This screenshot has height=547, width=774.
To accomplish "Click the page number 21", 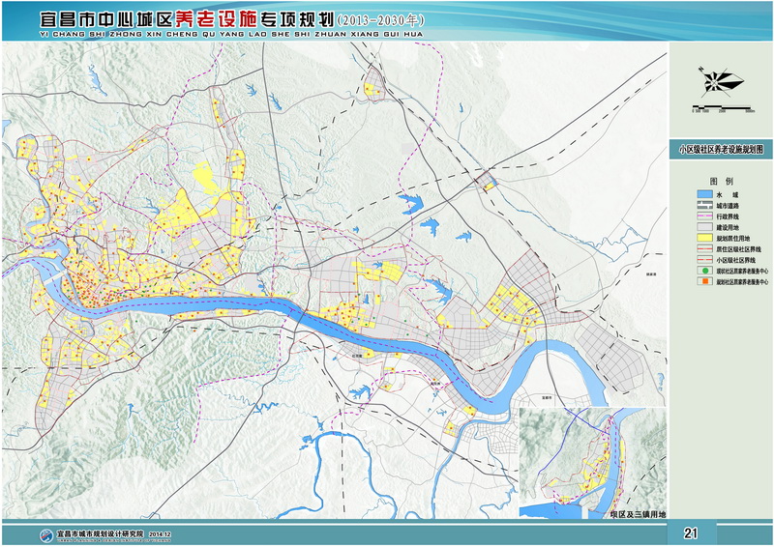I will coord(691,533).
